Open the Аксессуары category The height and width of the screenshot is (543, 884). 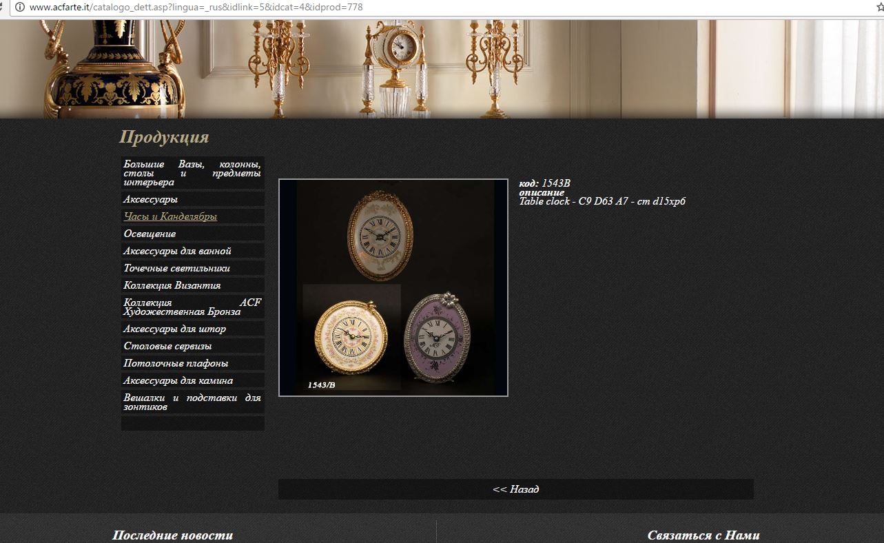(192, 199)
